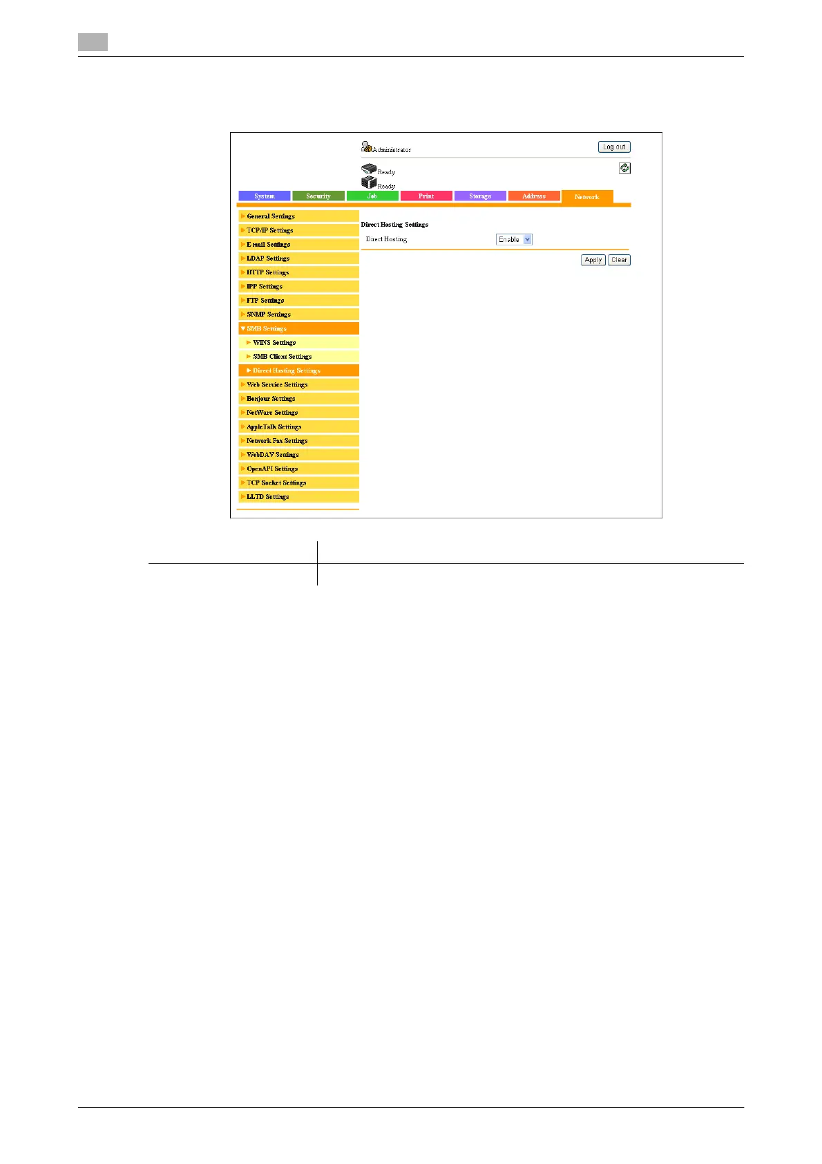Expand IPP Settings in the sidebar
The width and height of the screenshot is (822, 1164).
pos(298,286)
